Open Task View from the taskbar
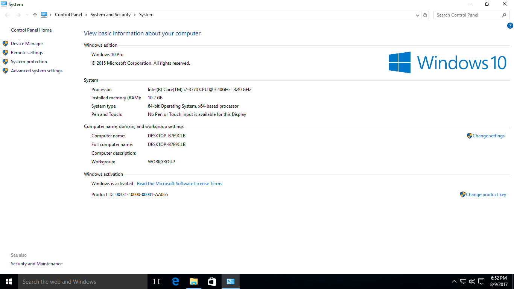Image resolution: width=514 pixels, height=289 pixels. pos(157,281)
